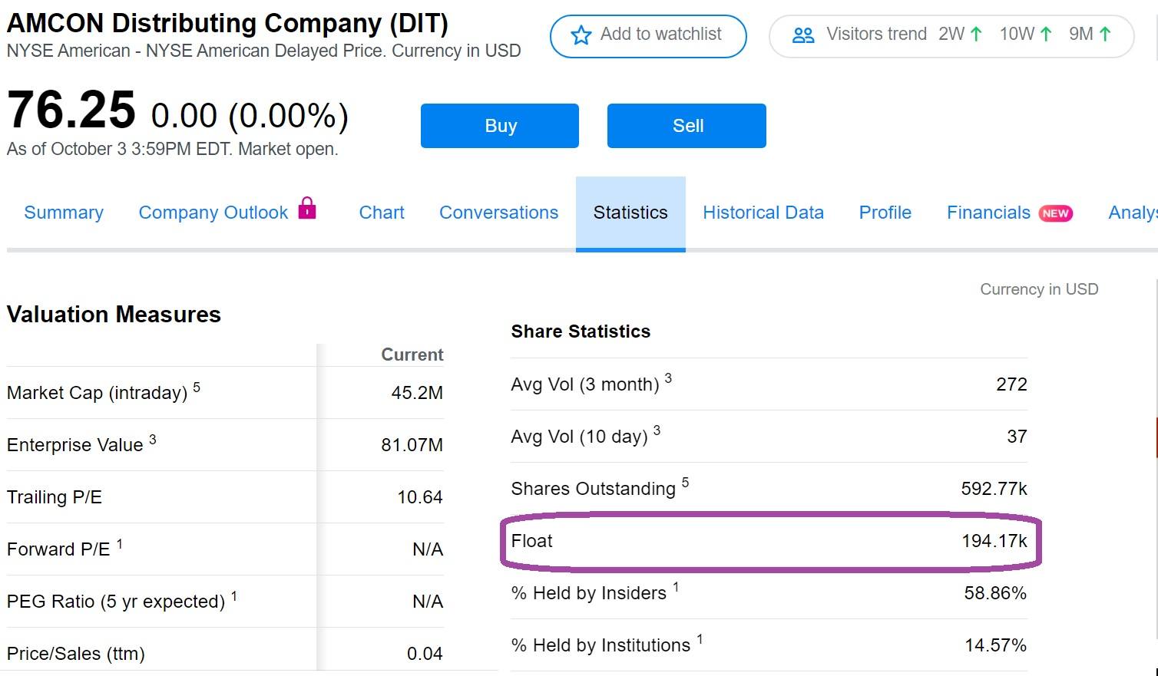The image size is (1158, 676).
Task: Click the 9M up-arrow trend indicator
Action: [1105, 35]
